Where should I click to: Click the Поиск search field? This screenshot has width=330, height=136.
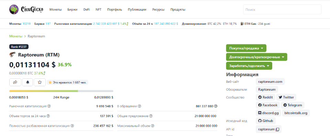pos(282,10)
